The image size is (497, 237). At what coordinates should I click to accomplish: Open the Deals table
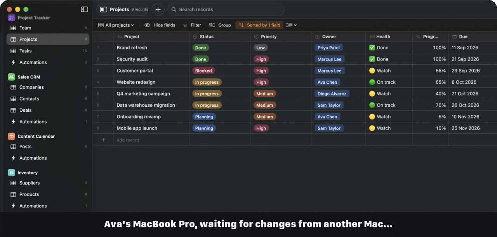click(48, 110)
